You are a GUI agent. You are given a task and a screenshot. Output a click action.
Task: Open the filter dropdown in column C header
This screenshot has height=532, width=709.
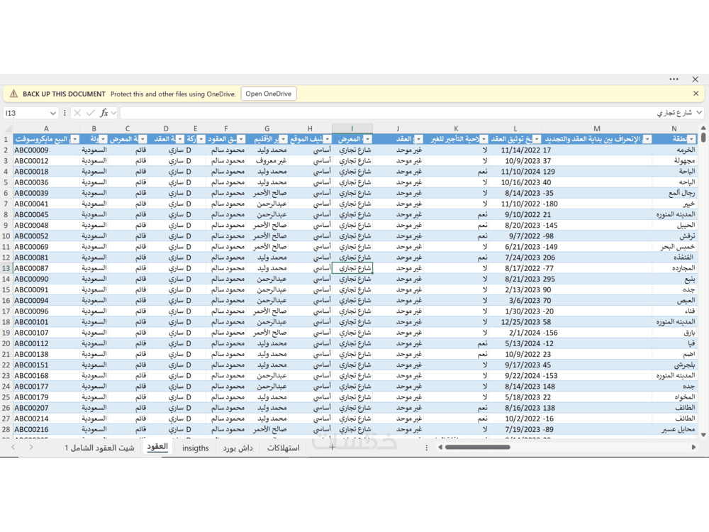[143, 139]
